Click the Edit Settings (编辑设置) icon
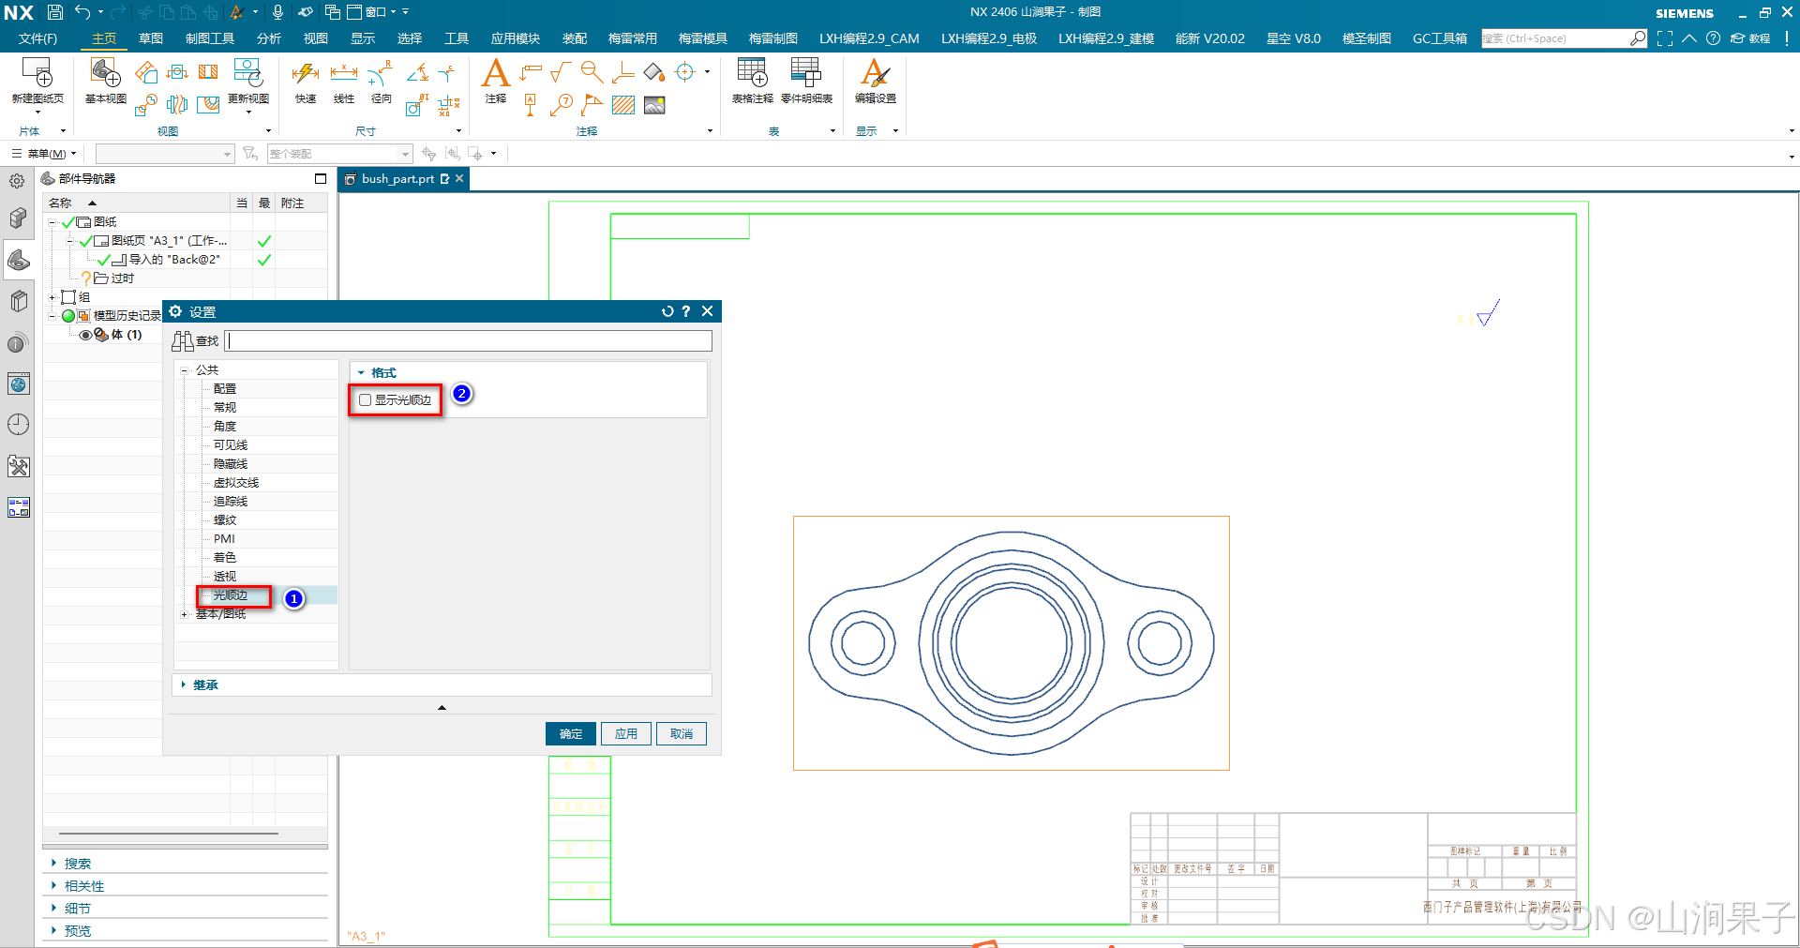 [x=875, y=73]
